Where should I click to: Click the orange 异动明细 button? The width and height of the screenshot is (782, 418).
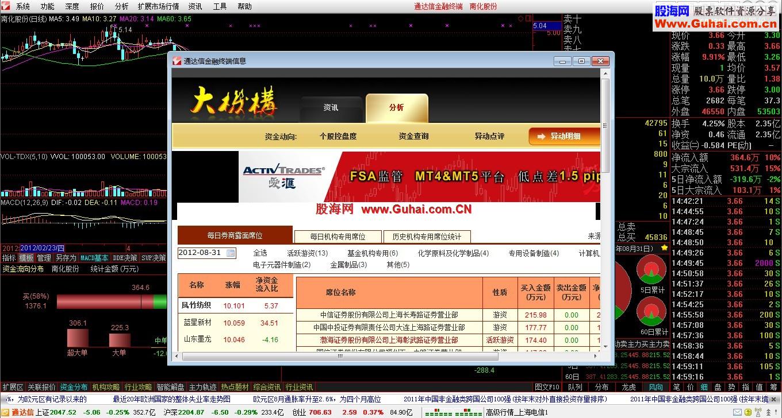tap(565, 136)
